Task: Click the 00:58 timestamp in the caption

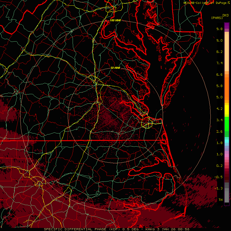Action: tap(184, 229)
